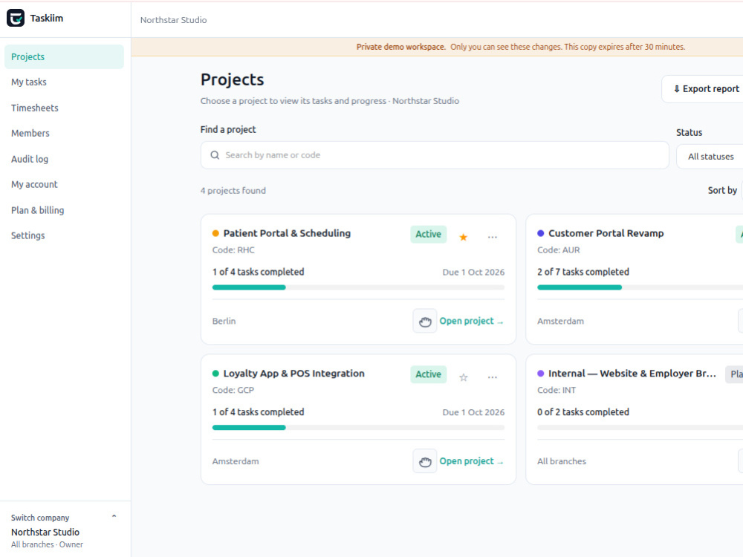The width and height of the screenshot is (743, 557).
Task: Open My account
Action: coord(34,184)
